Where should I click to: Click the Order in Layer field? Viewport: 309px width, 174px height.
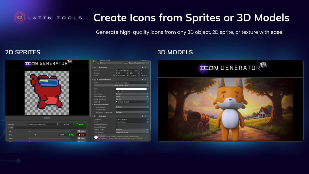[x=132, y=110]
